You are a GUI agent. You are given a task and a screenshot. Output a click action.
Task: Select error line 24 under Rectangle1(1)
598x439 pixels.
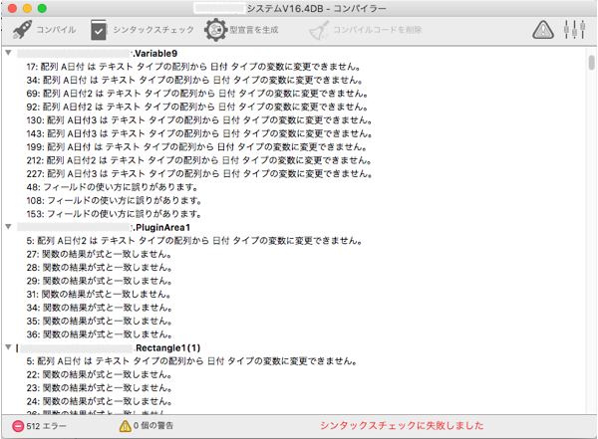click(99, 401)
